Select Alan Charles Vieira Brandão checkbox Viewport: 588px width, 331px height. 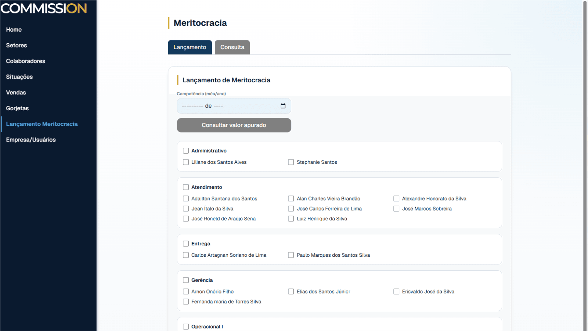coord(291,198)
